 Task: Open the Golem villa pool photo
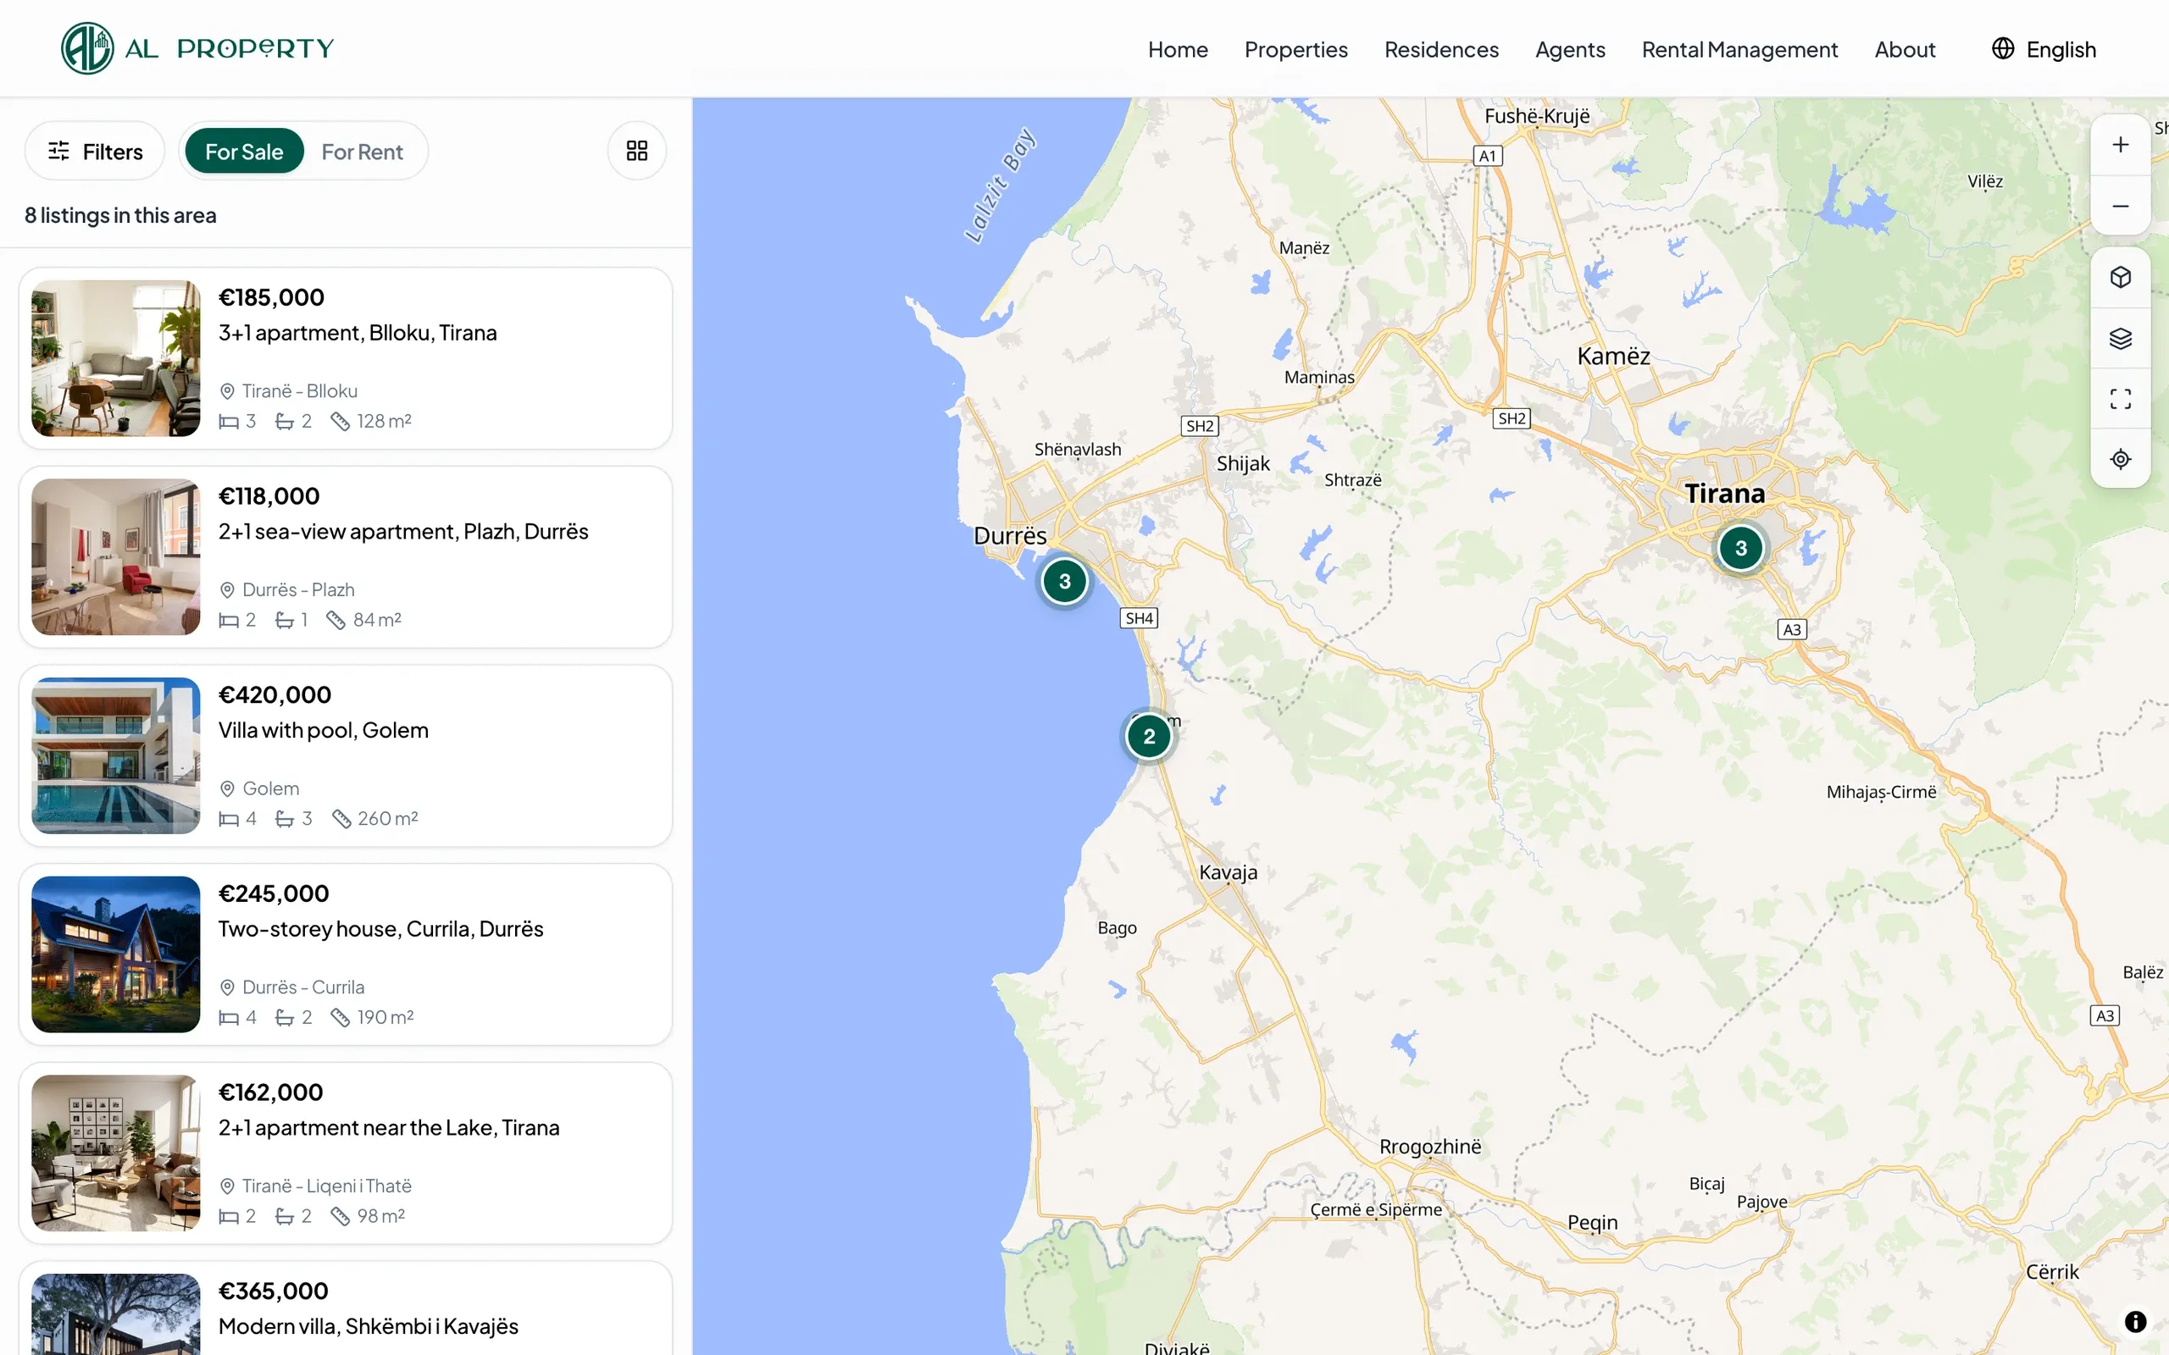click(x=115, y=755)
